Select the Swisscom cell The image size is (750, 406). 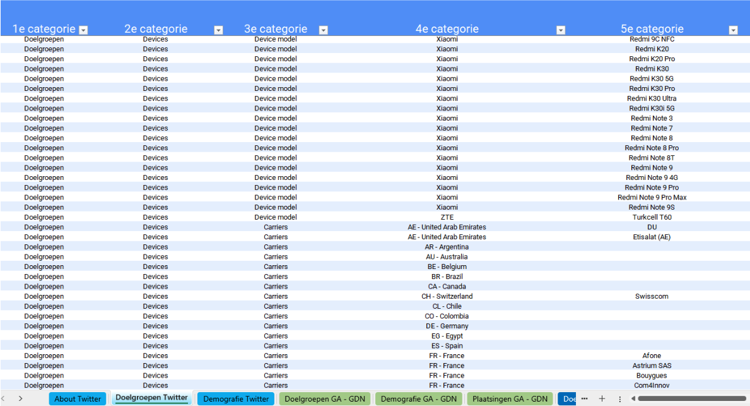[x=652, y=296]
